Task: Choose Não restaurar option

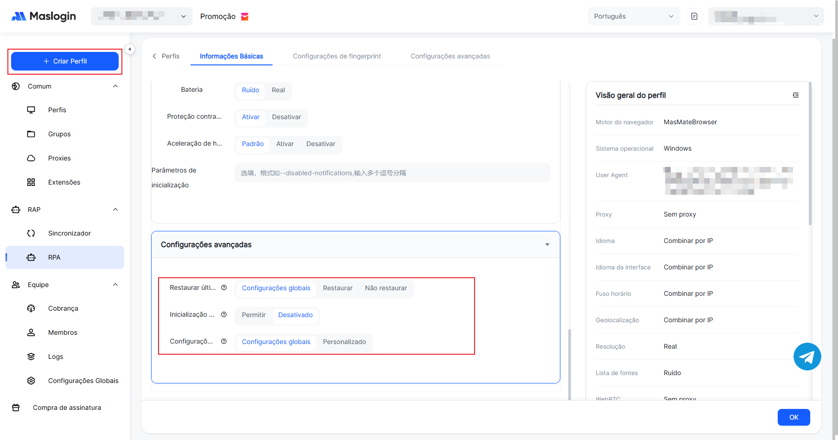Action: tap(386, 288)
